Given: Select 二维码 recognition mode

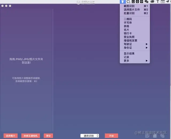Looking at the screenshot, I should [135, 19].
